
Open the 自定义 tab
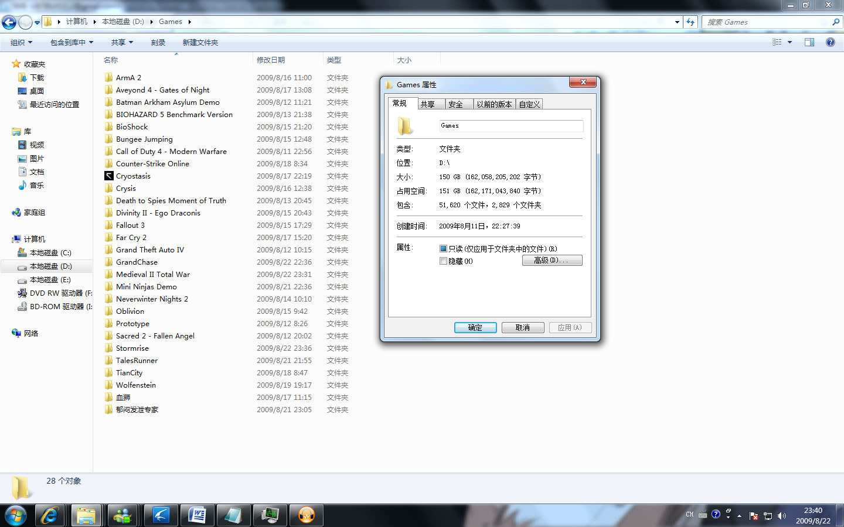click(x=529, y=104)
